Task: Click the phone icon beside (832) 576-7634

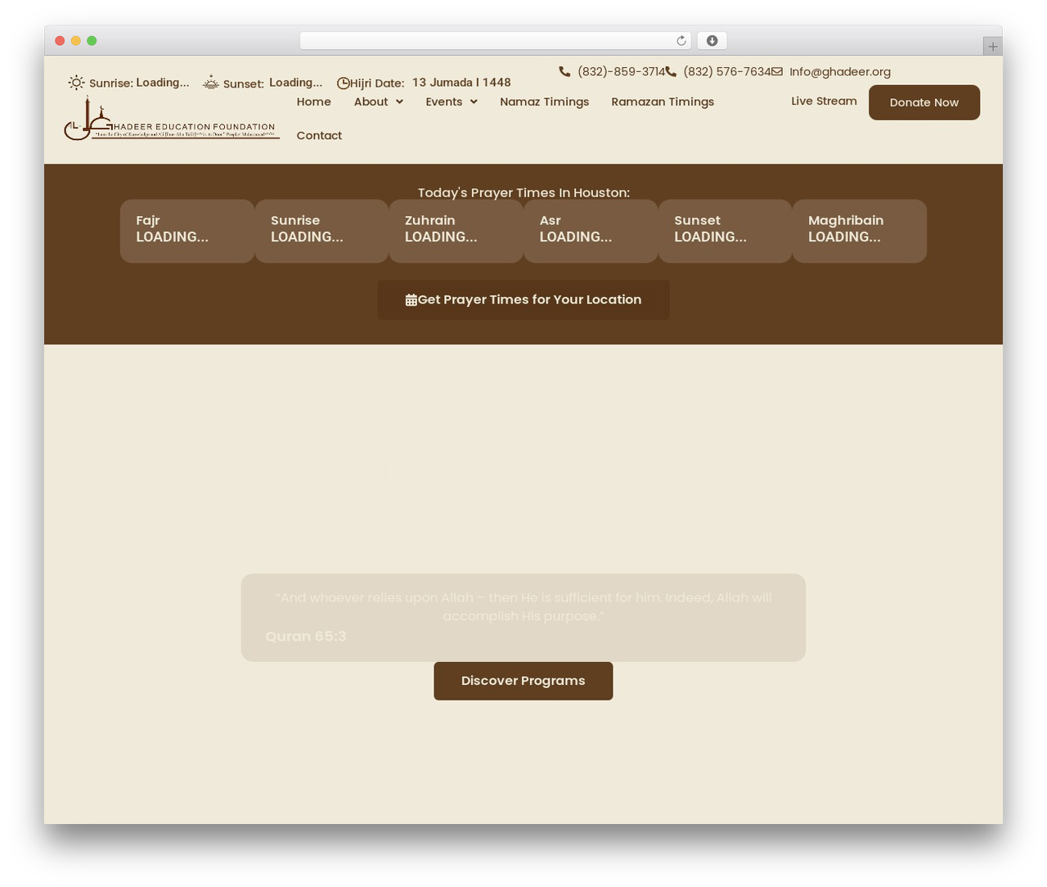Action: pos(671,71)
